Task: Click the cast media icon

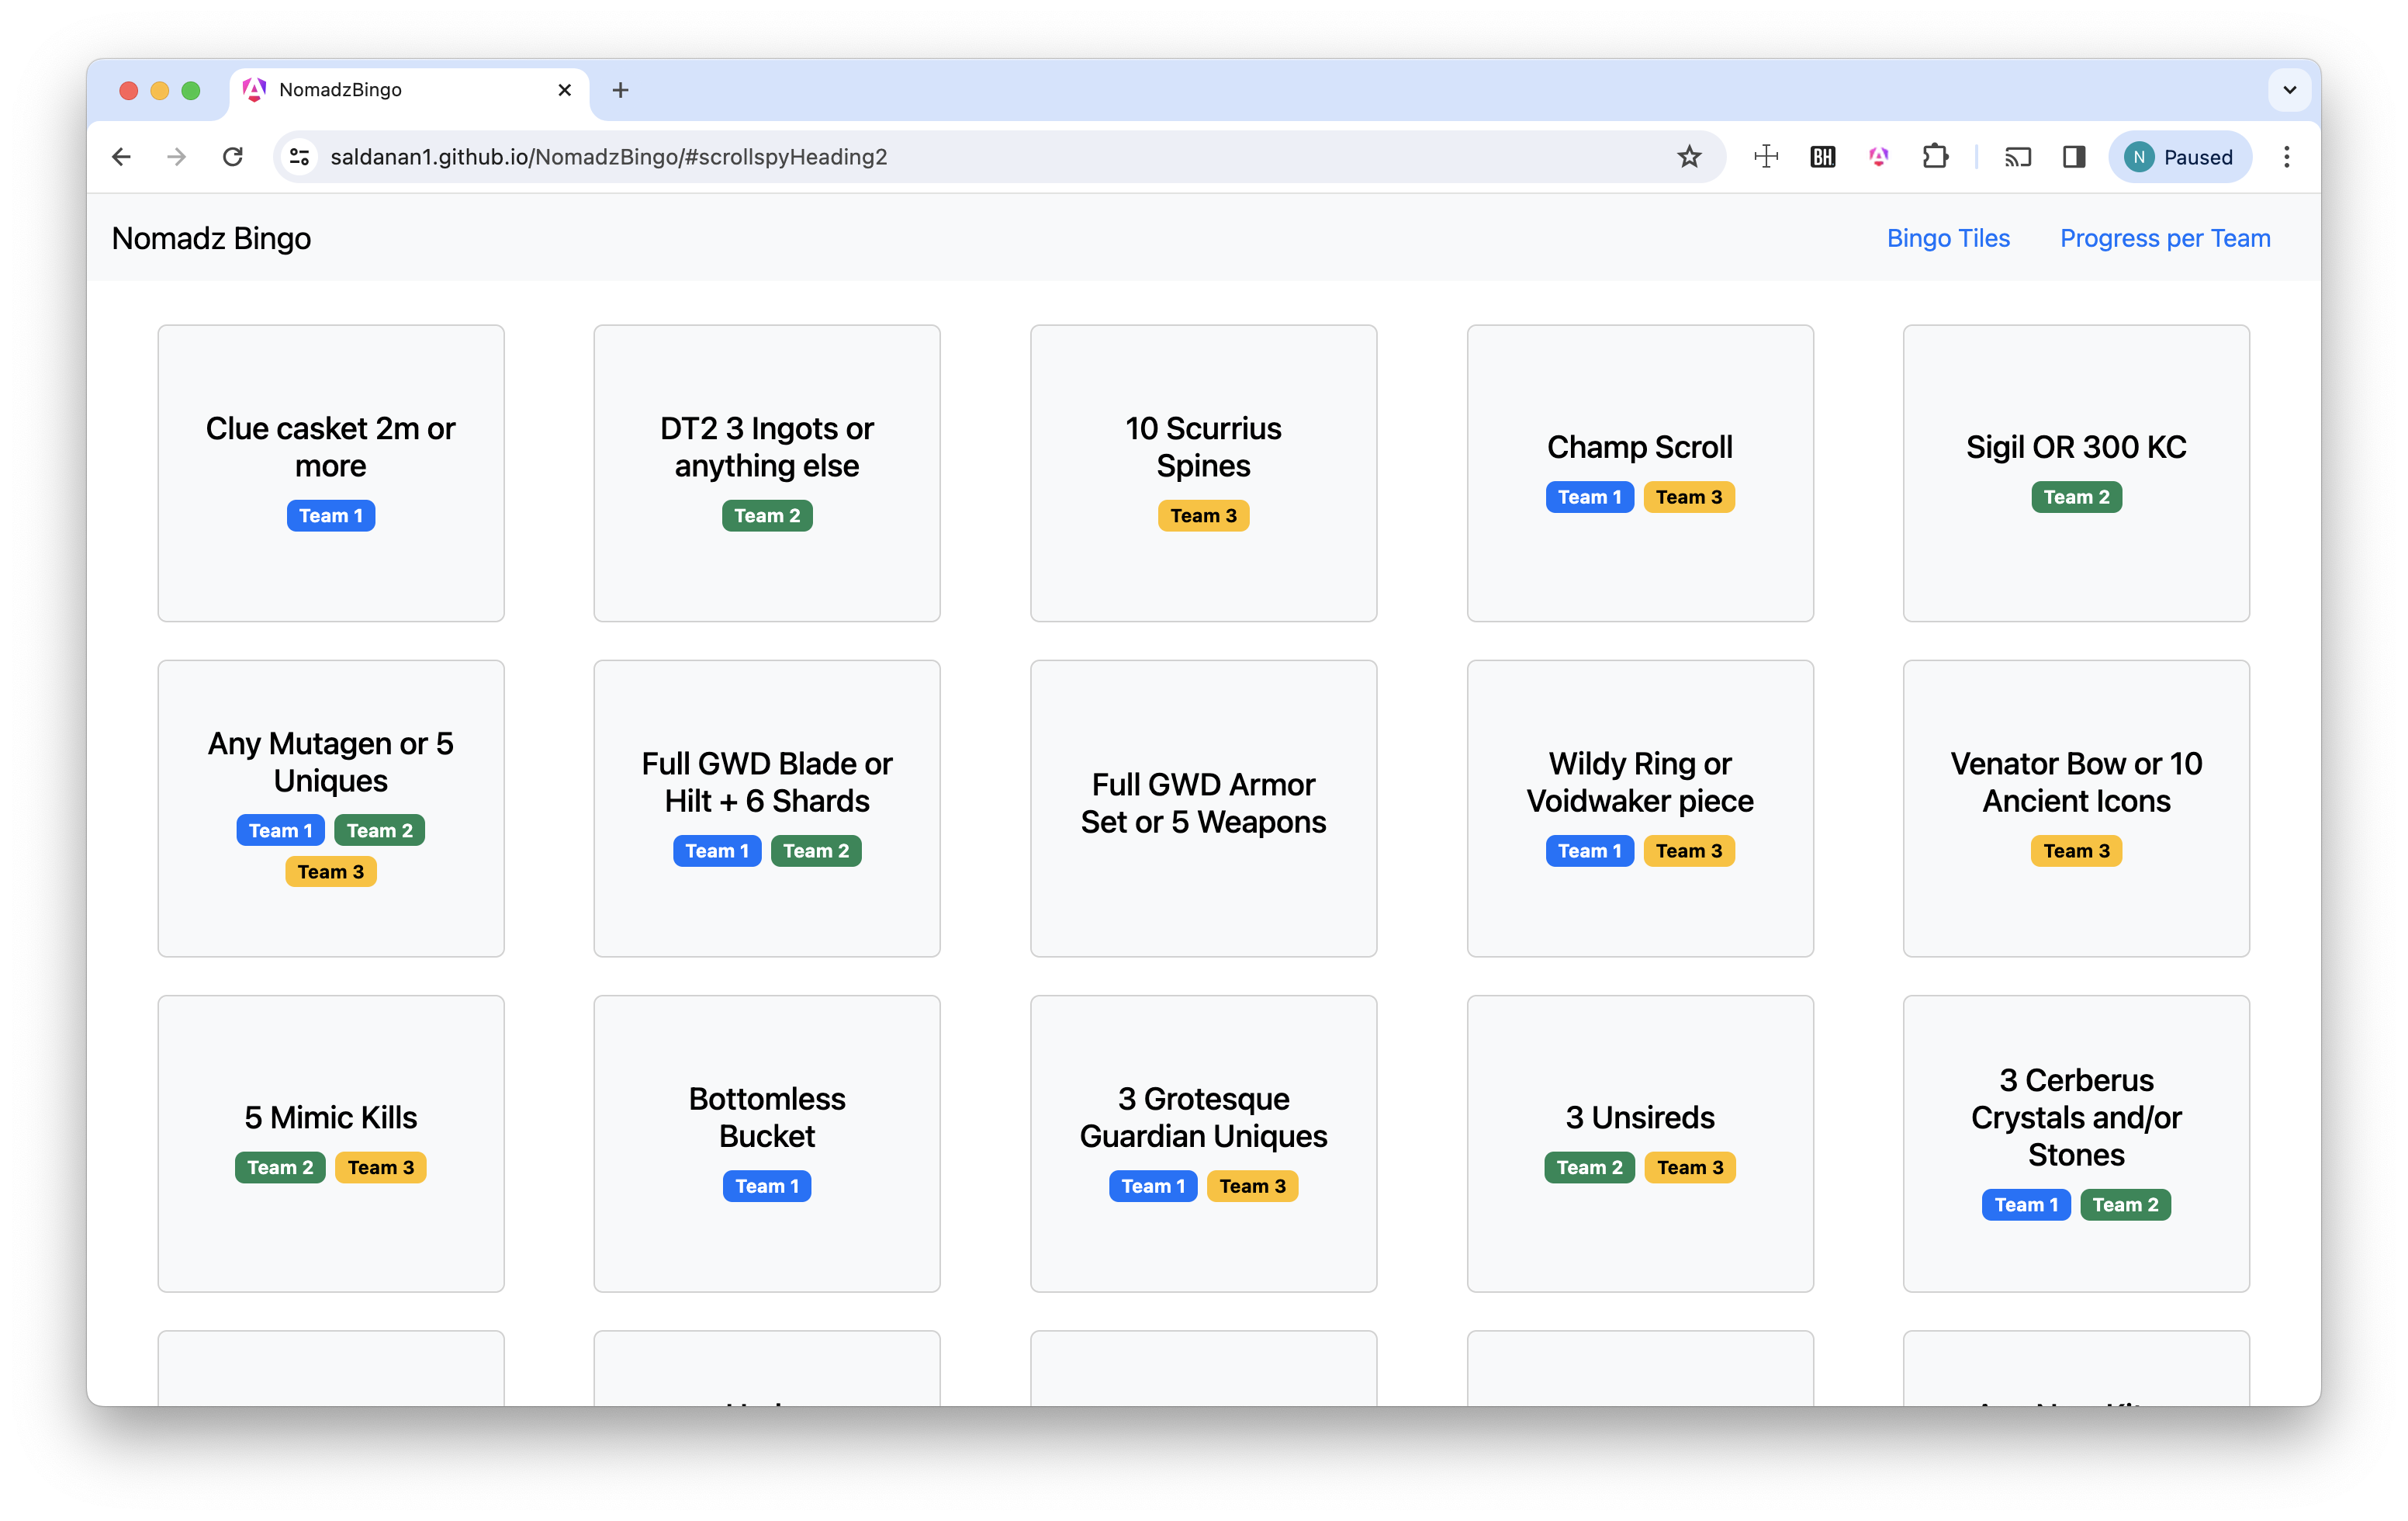Action: [x=2017, y=157]
